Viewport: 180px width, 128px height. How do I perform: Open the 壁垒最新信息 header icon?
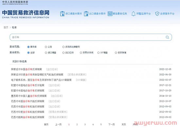point(110,14)
